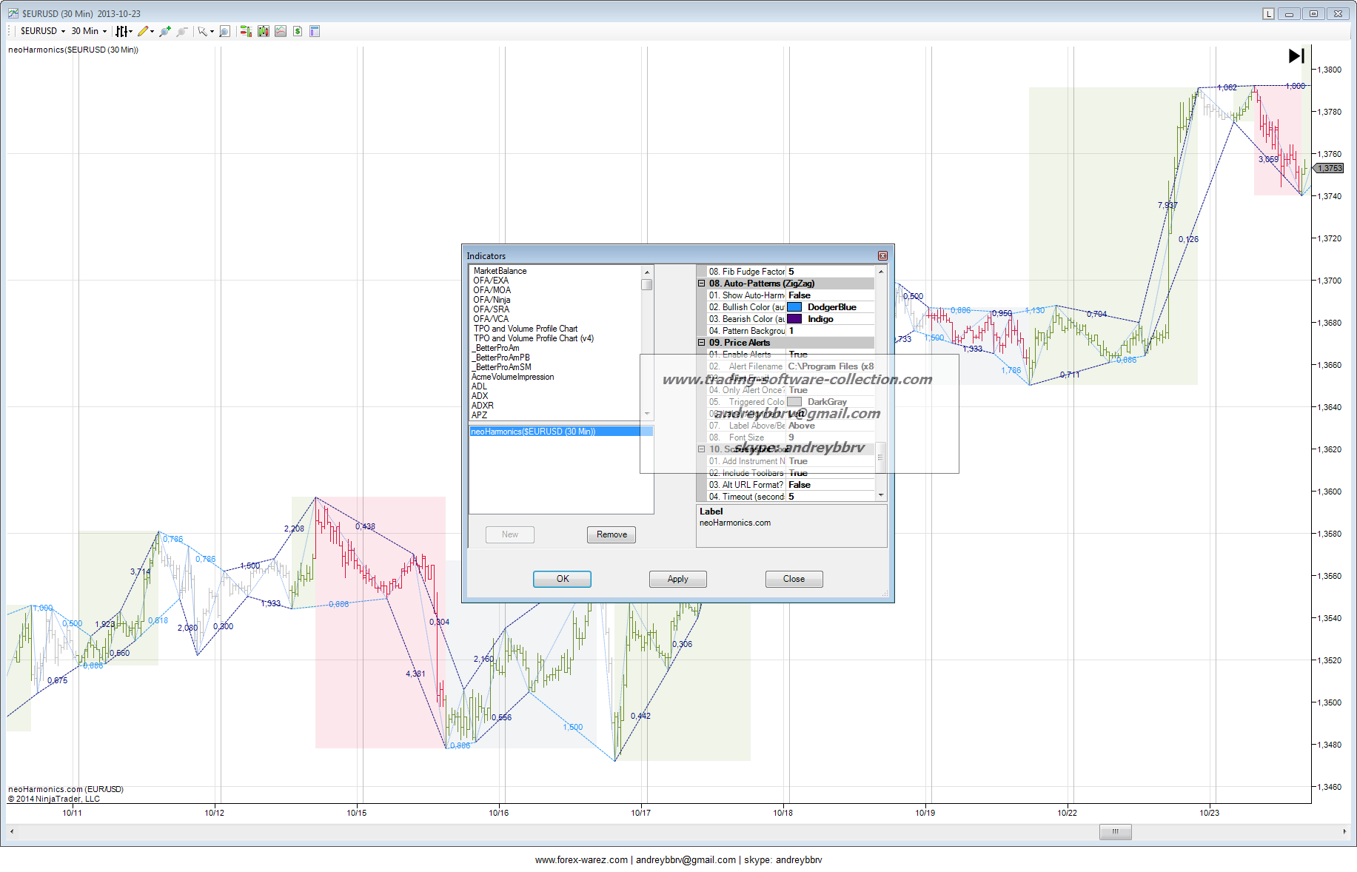This screenshot has width=1357, height=872.
Task: Click the DodgerBlue bullish color swatch
Action: pyautogui.click(x=794, y=307)
